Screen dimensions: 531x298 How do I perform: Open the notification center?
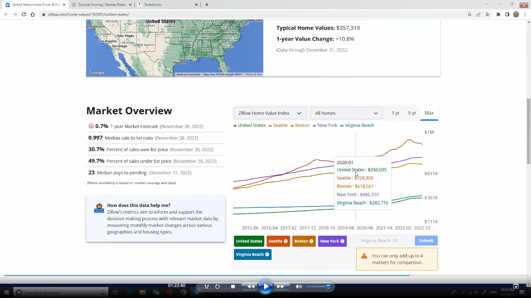[522, 292]
